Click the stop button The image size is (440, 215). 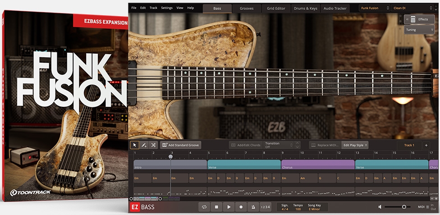pyautogui.click(x=216, y=207)
